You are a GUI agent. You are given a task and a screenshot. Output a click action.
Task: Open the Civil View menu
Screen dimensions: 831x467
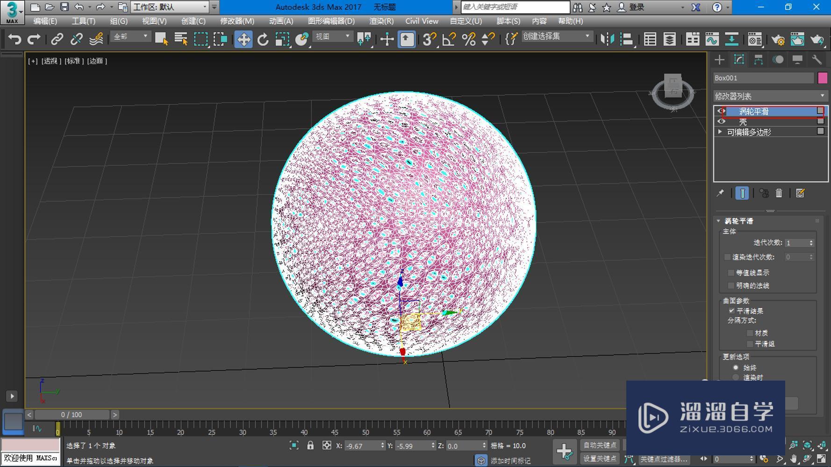pos(422,21)
